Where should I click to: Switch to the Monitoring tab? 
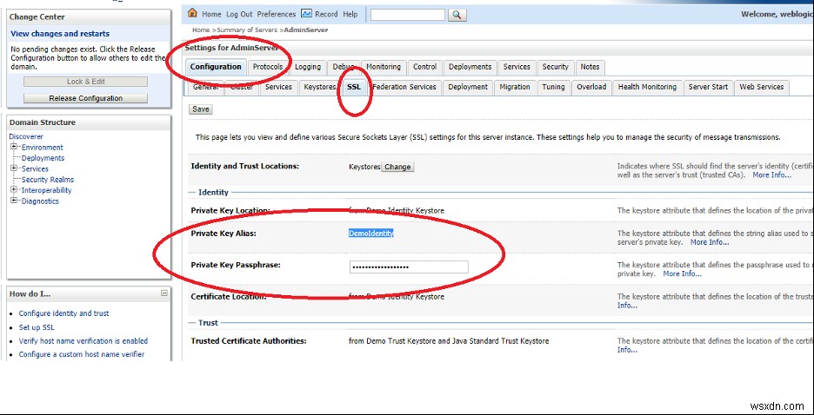click(x=384, y=67)
